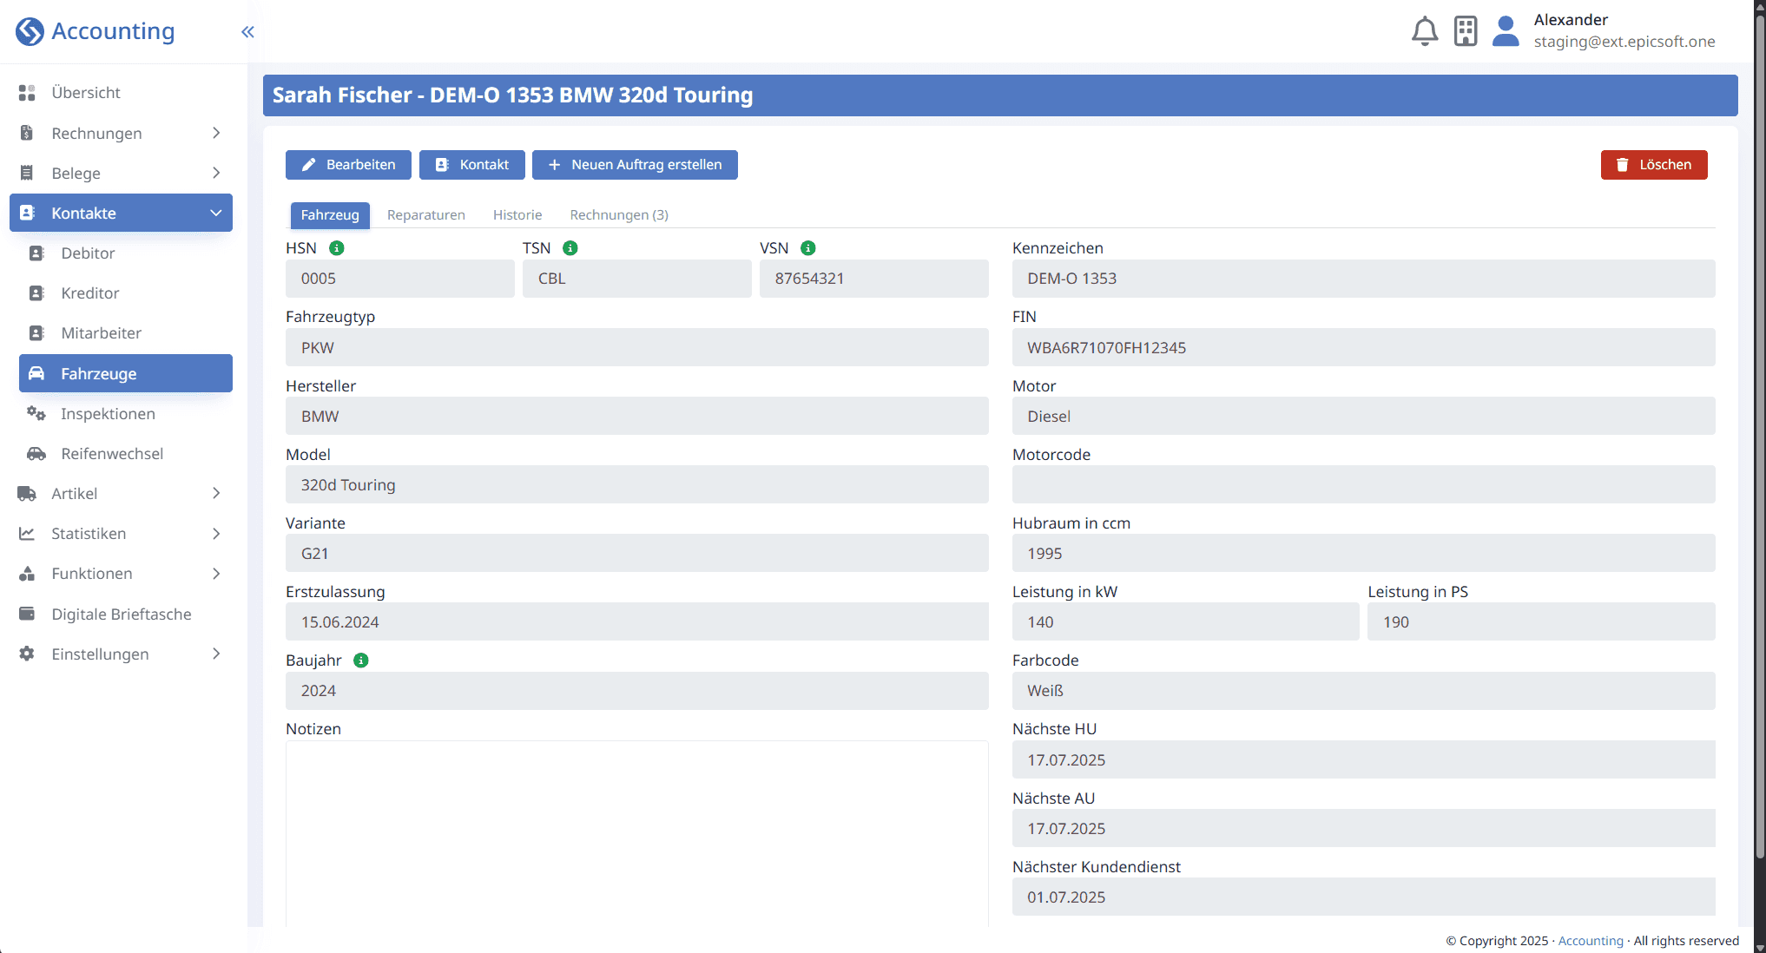Expand the Artikel menu
1766x953 pixels.
point(121,494)
